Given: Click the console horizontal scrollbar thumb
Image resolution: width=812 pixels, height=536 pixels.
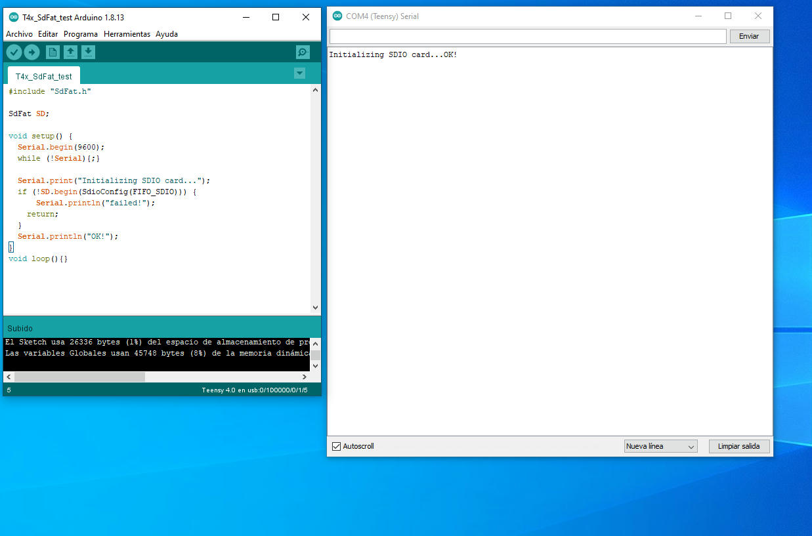Looking at the screenshot, I should point(79,377).
